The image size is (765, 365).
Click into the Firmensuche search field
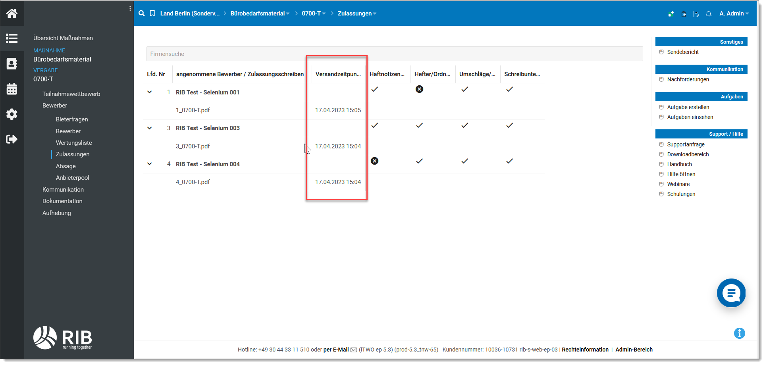[x=394, y=54]
